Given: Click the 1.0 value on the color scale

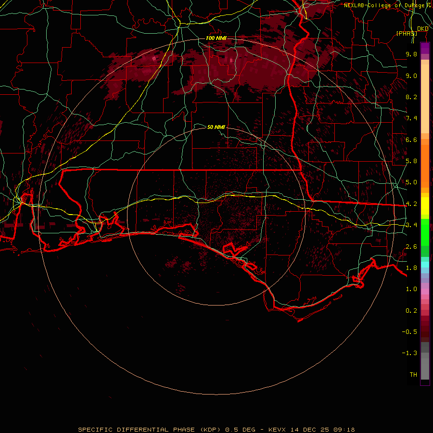Looking at the screenshot, I should [x=411, y=289].
